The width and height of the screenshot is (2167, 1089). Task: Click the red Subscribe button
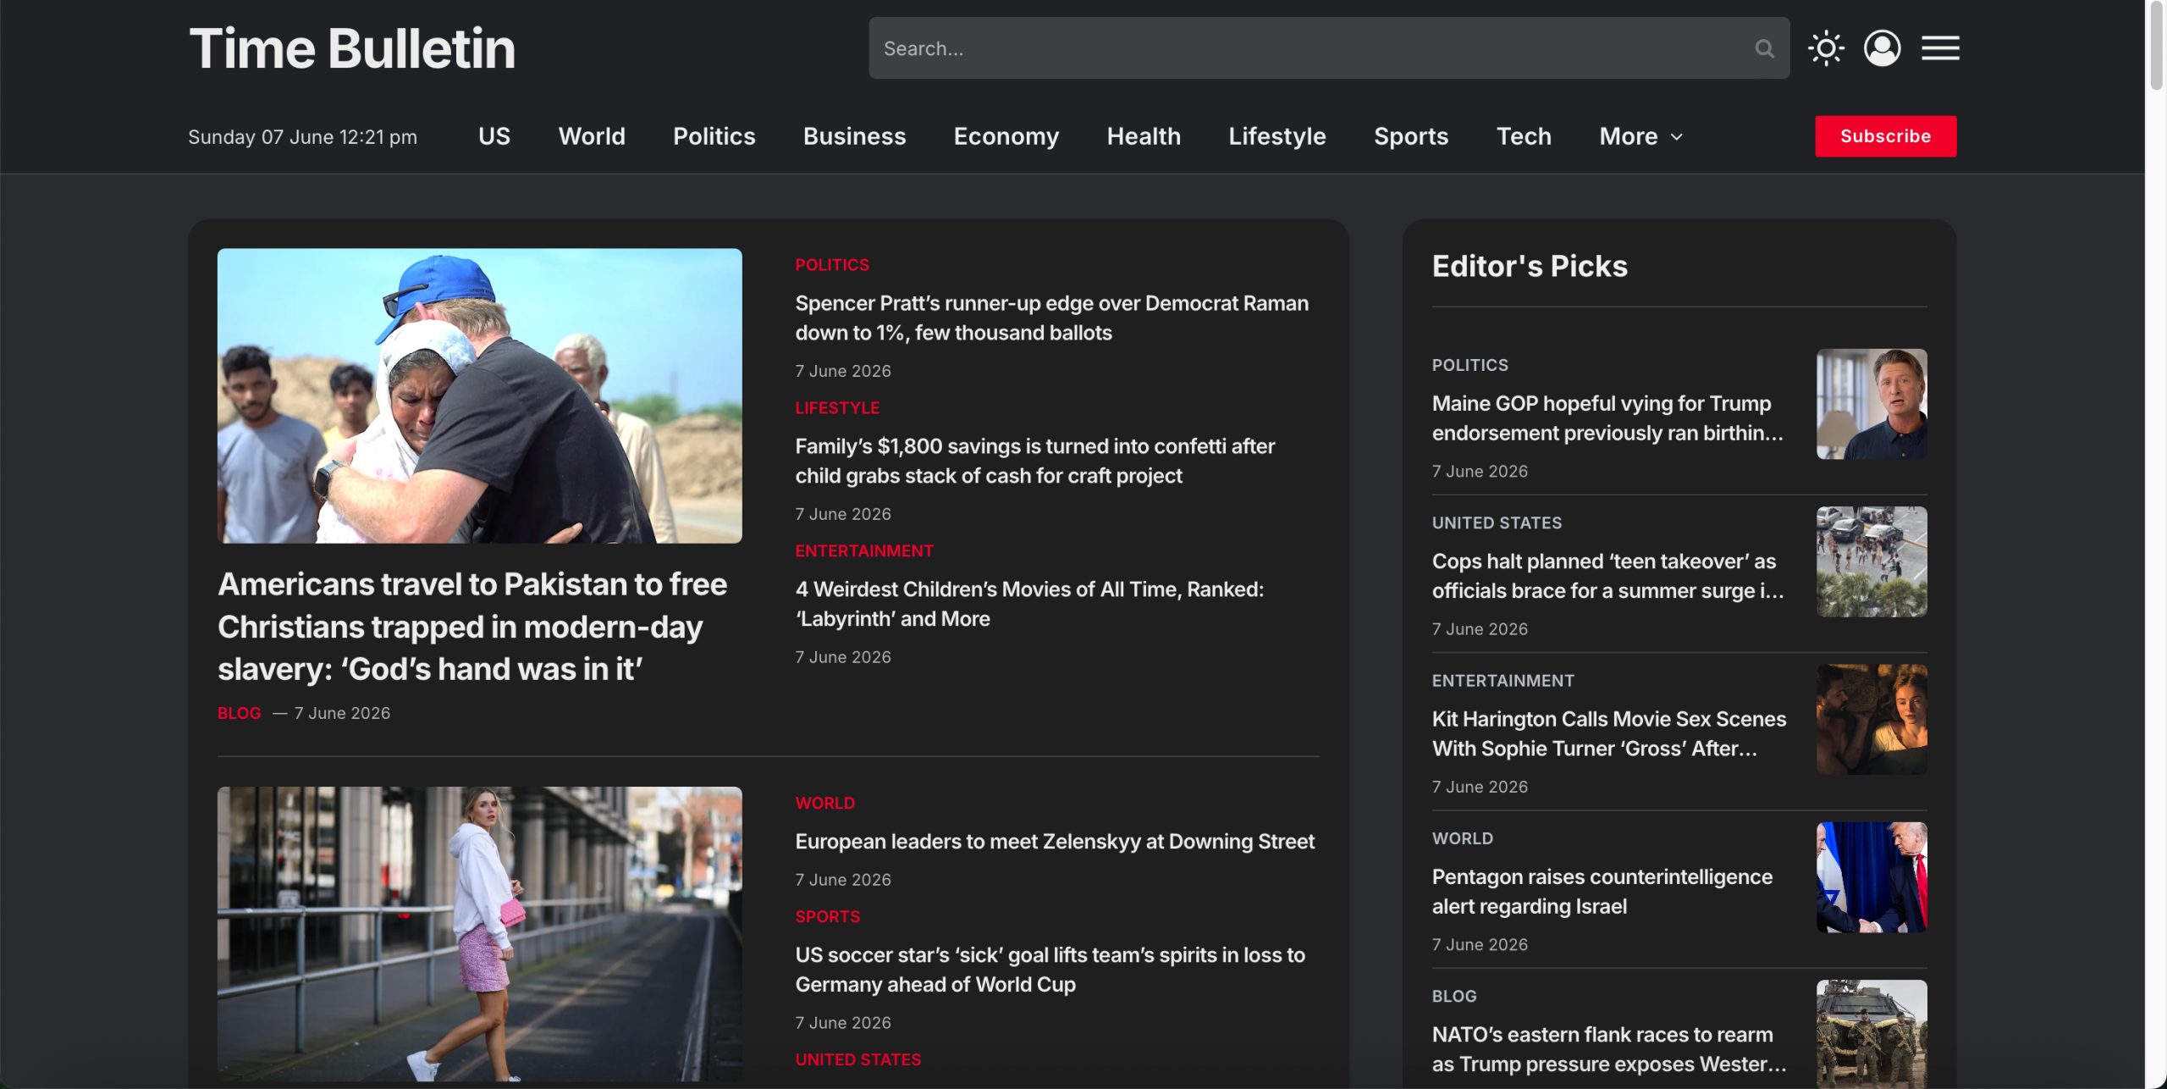[x=1886, y=136]
